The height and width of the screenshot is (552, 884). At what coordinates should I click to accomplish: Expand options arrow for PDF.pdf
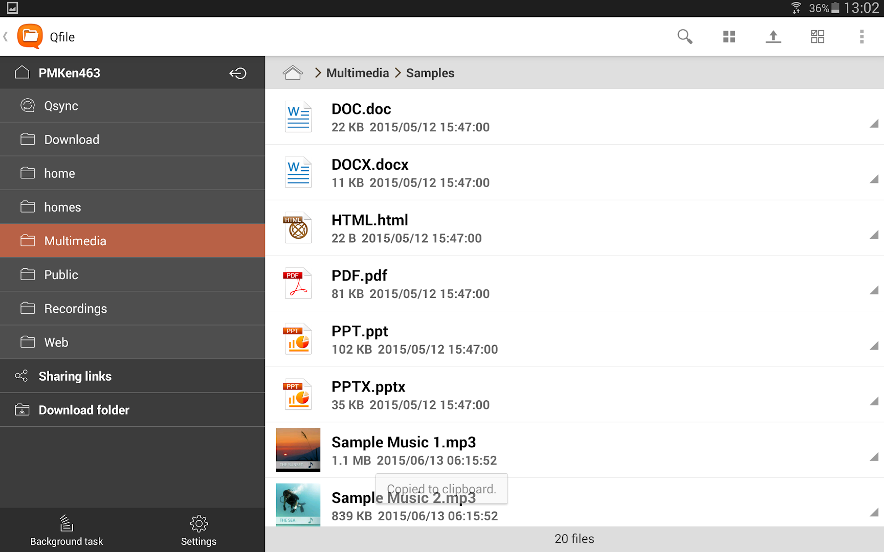tap(874, 290)
